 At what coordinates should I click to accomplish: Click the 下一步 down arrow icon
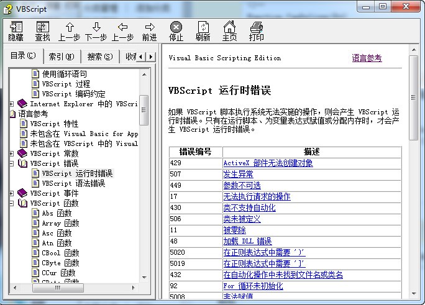96,27
